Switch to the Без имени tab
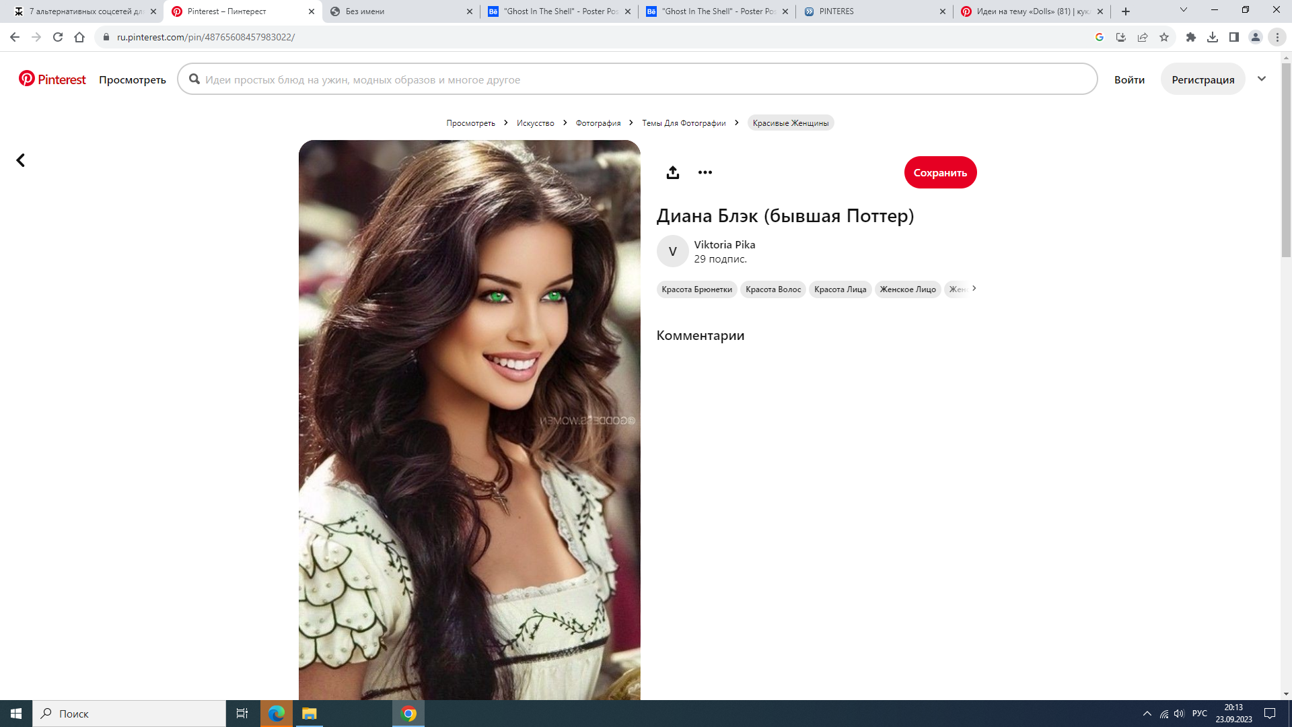Image resolution: width=1292 pixels, height=727 pixels. pyautogui.click(x=401, y=11)
